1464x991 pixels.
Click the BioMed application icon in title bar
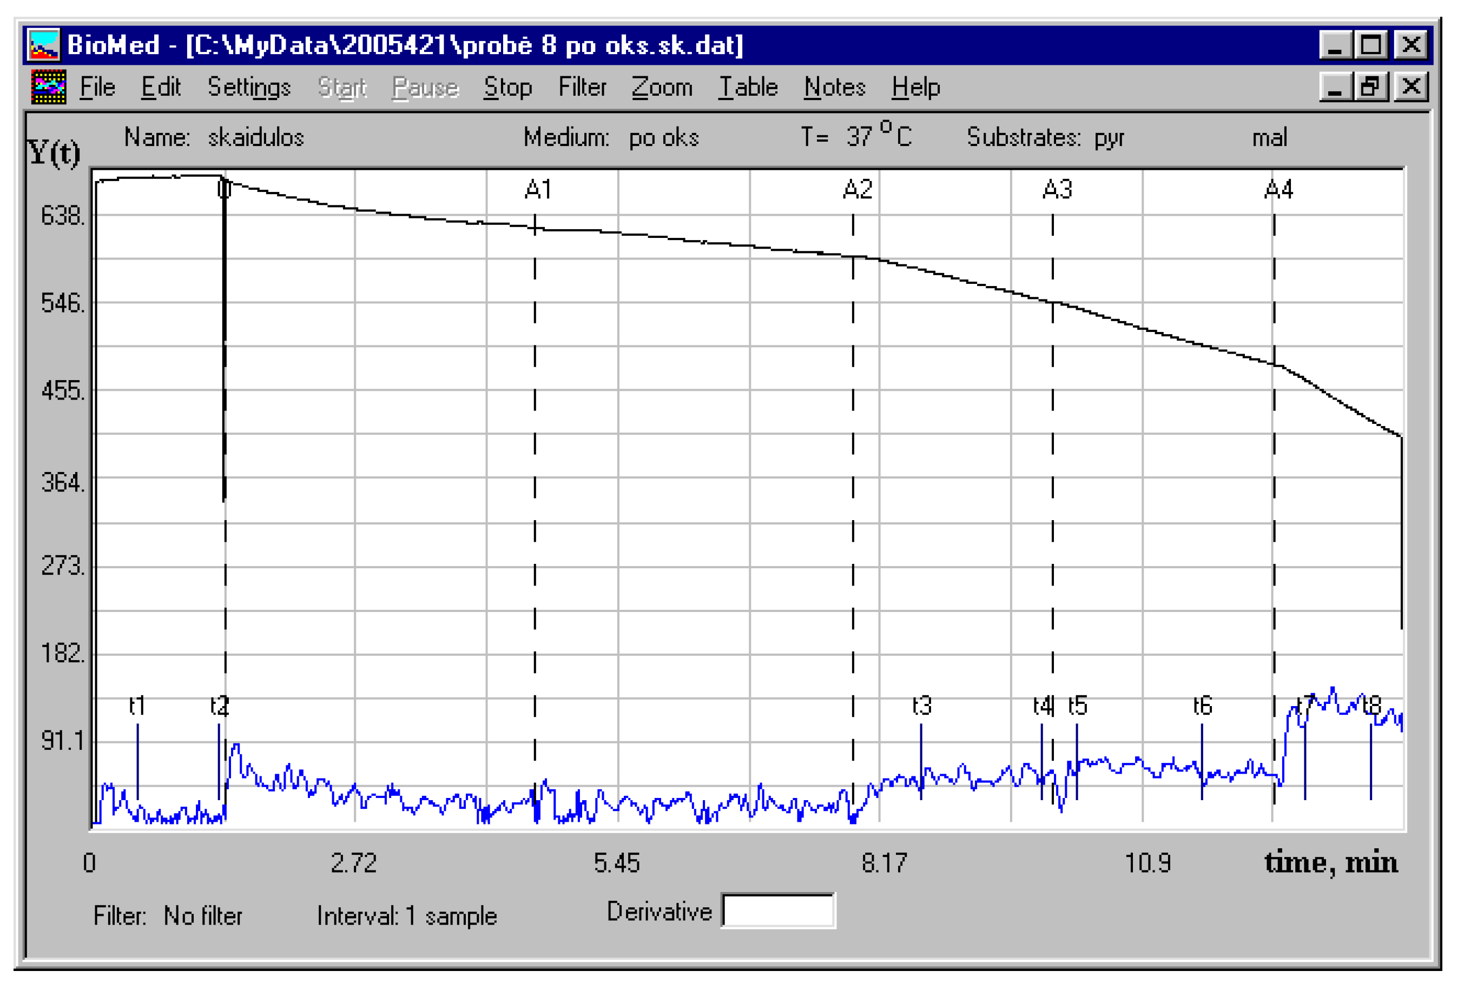(44, 45)
